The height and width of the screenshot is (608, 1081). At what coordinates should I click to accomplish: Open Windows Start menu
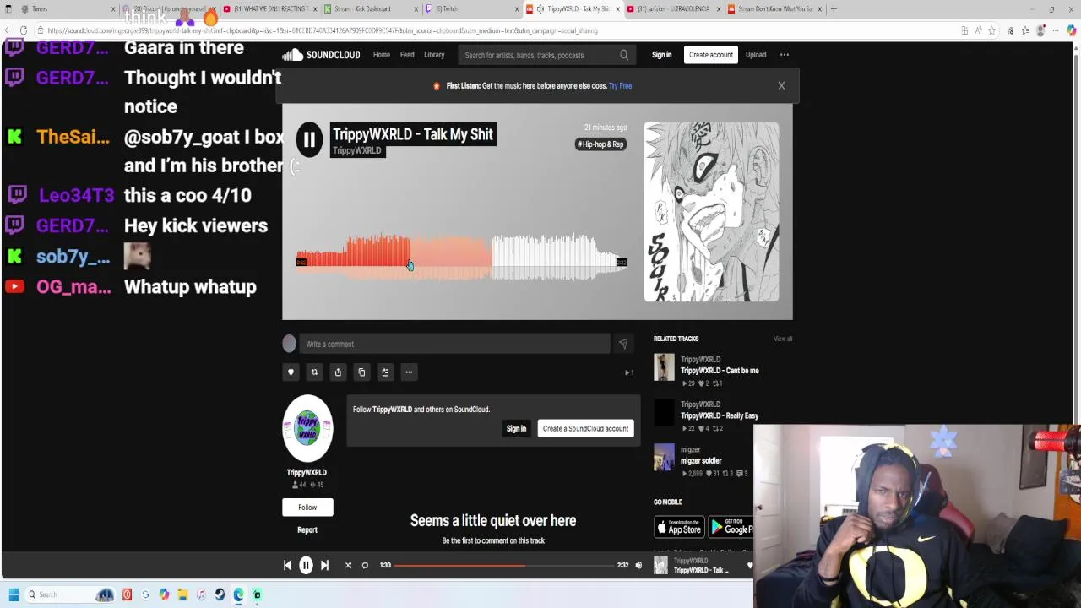14,594
